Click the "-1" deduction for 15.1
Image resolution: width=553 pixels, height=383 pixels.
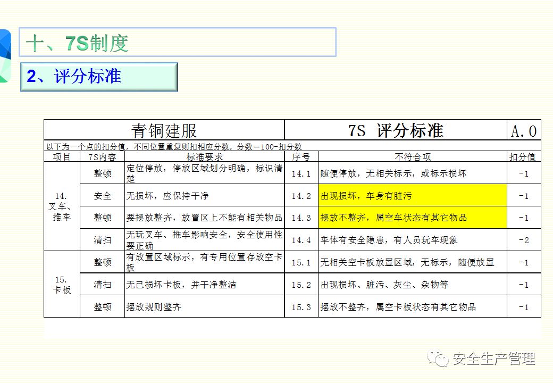[x=524, y=262]
